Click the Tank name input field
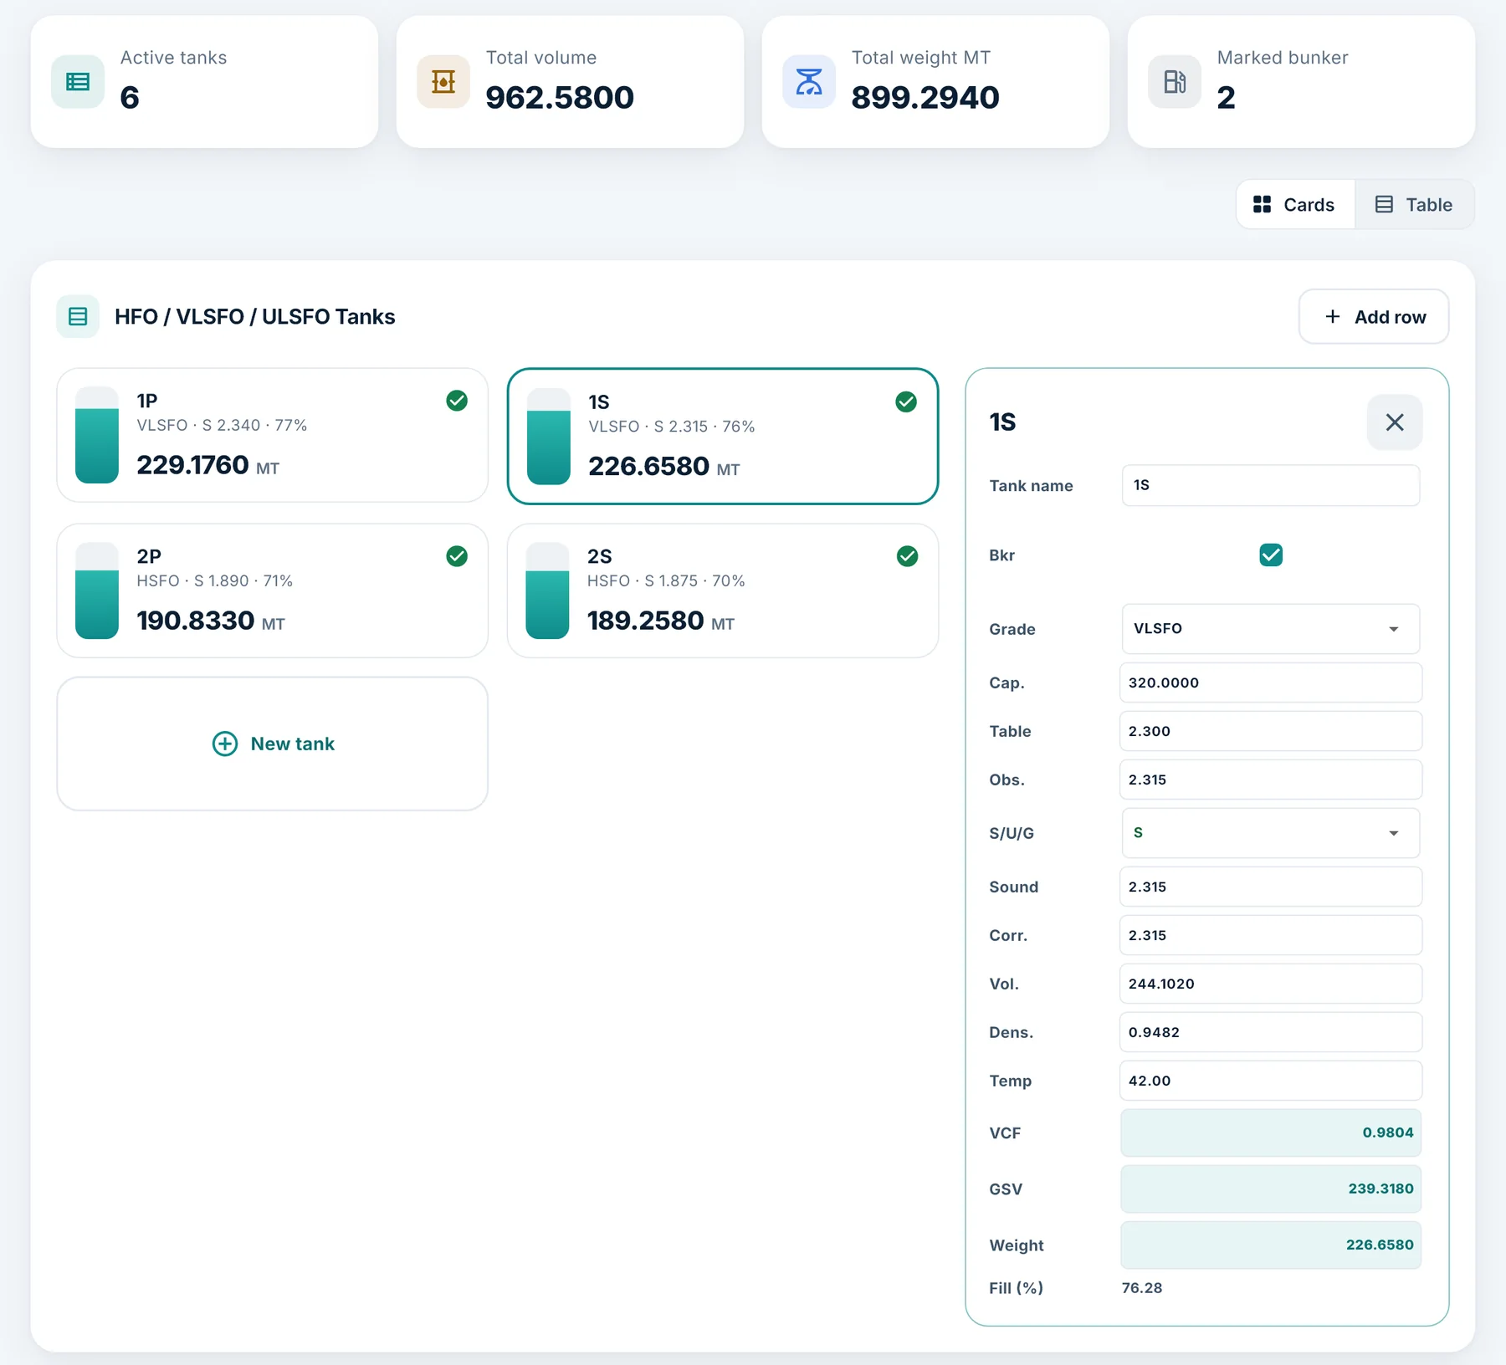This screenshot has width=1506, height=1365. tap(1271, 485)
